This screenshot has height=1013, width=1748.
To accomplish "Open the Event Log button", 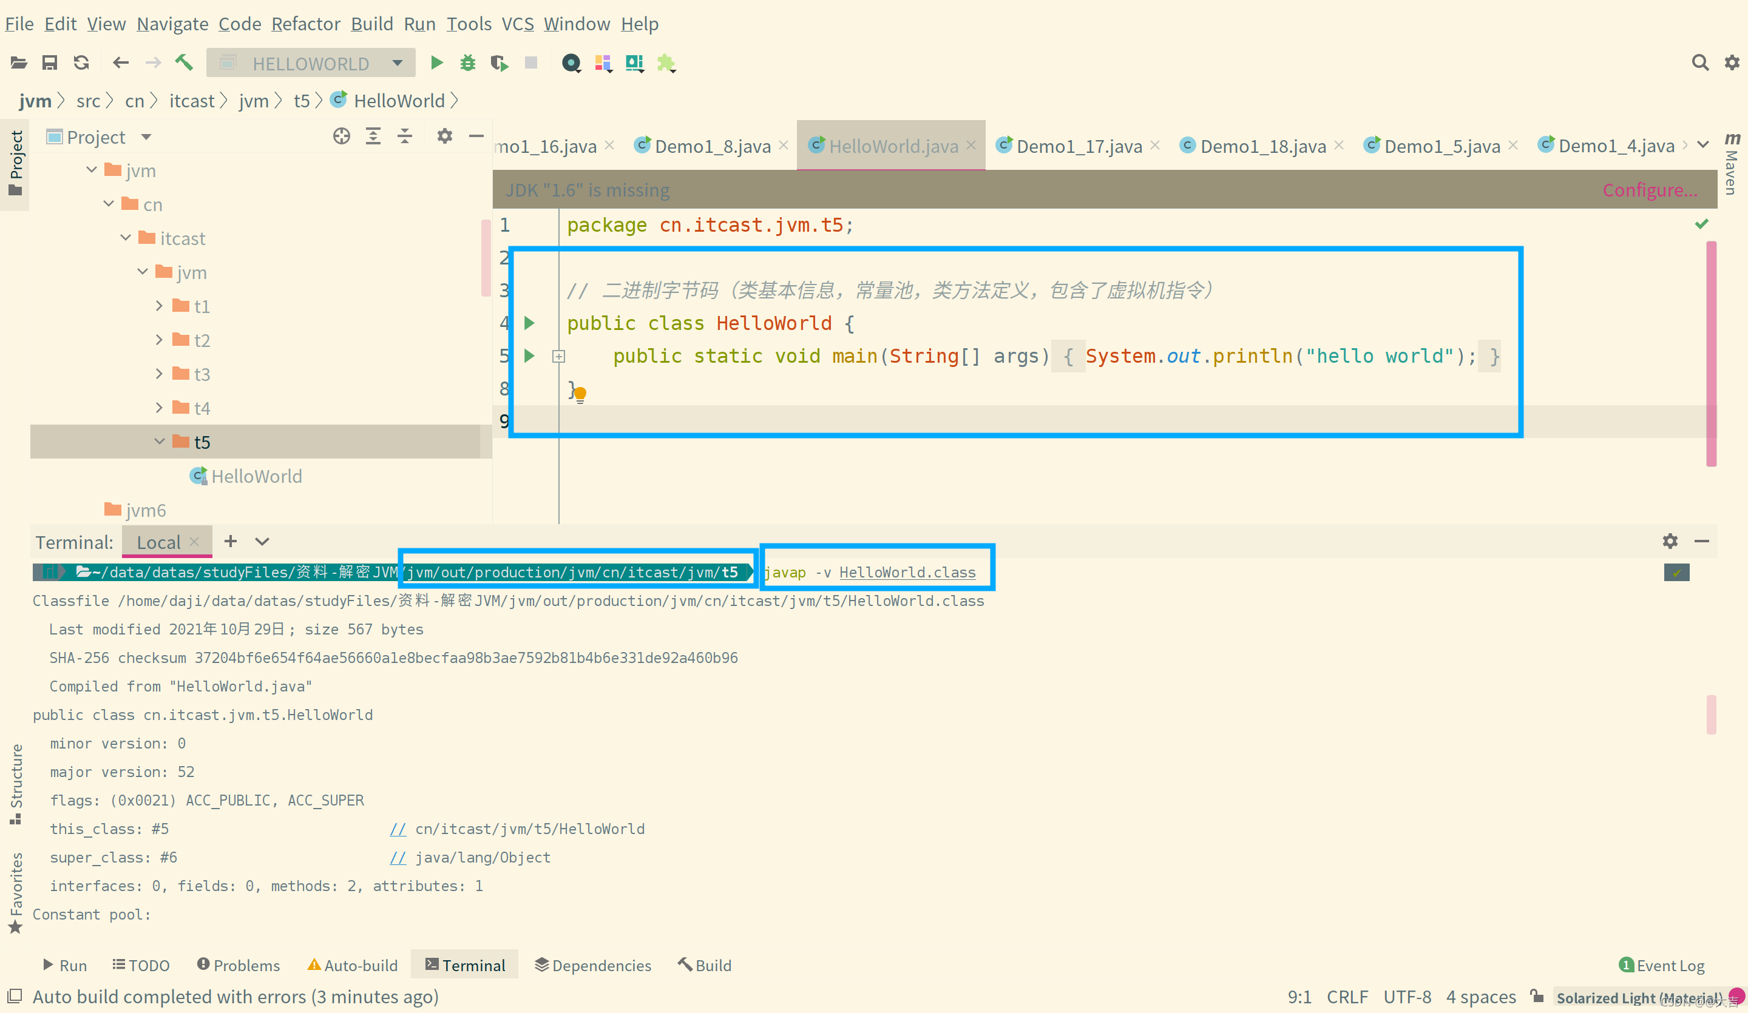I will pyautogui.click(x=1661, y=964).
